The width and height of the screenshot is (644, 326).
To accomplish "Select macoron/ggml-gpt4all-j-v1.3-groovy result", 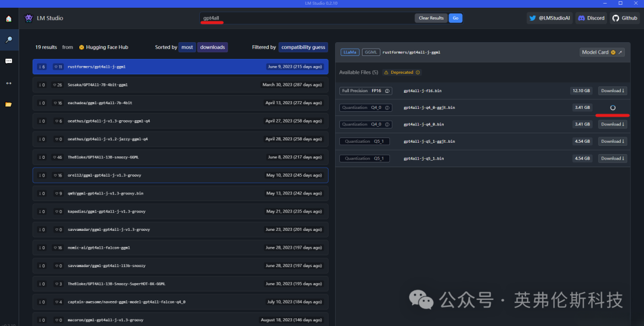I will pyautogui.click(x=180, y=320).
